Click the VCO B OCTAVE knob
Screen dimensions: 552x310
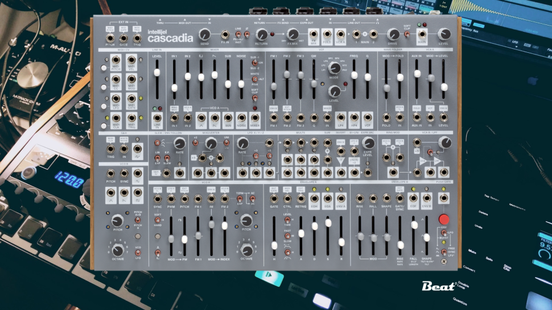118,250
